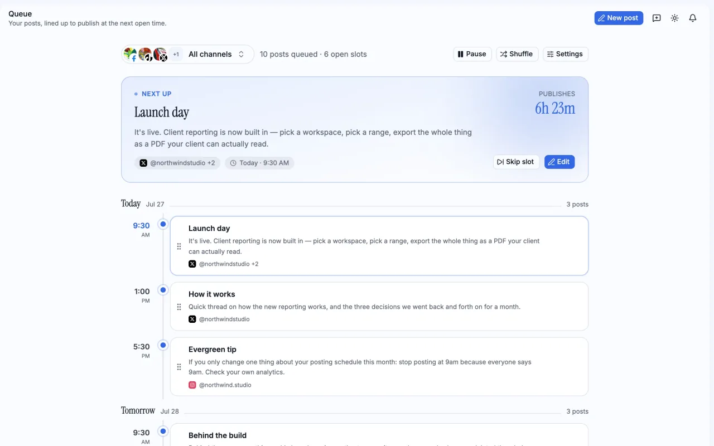Click @northwind.studio on Evergreen tip card
The height and width of the screenshot is (446, 714).
coord(225,385)
